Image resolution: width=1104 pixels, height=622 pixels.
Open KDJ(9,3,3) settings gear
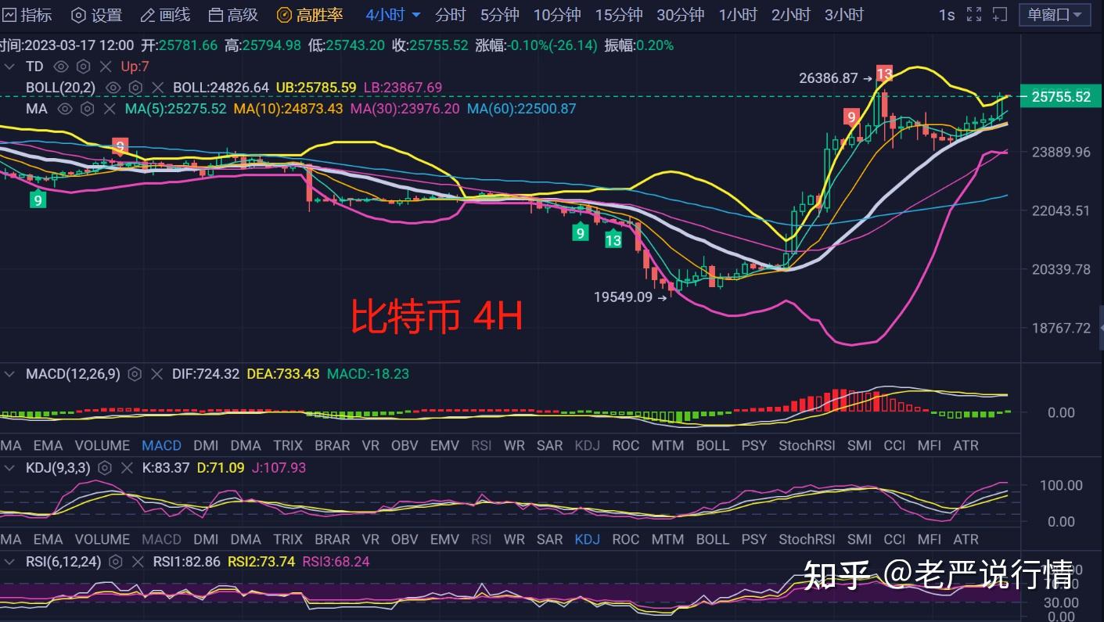pyautogui.click(x=105, y=467)
